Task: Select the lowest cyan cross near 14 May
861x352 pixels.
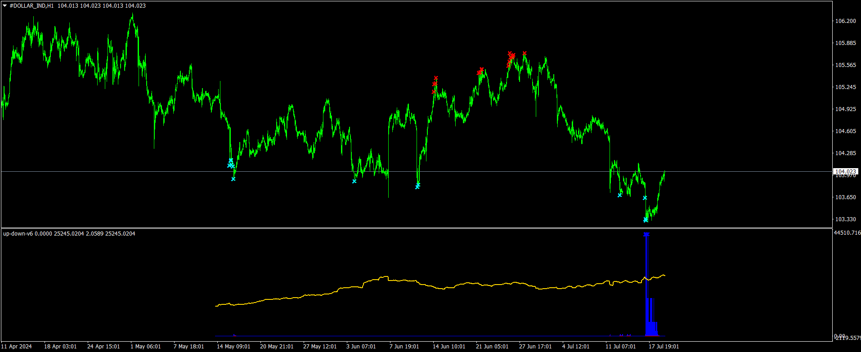Action: 233,179
